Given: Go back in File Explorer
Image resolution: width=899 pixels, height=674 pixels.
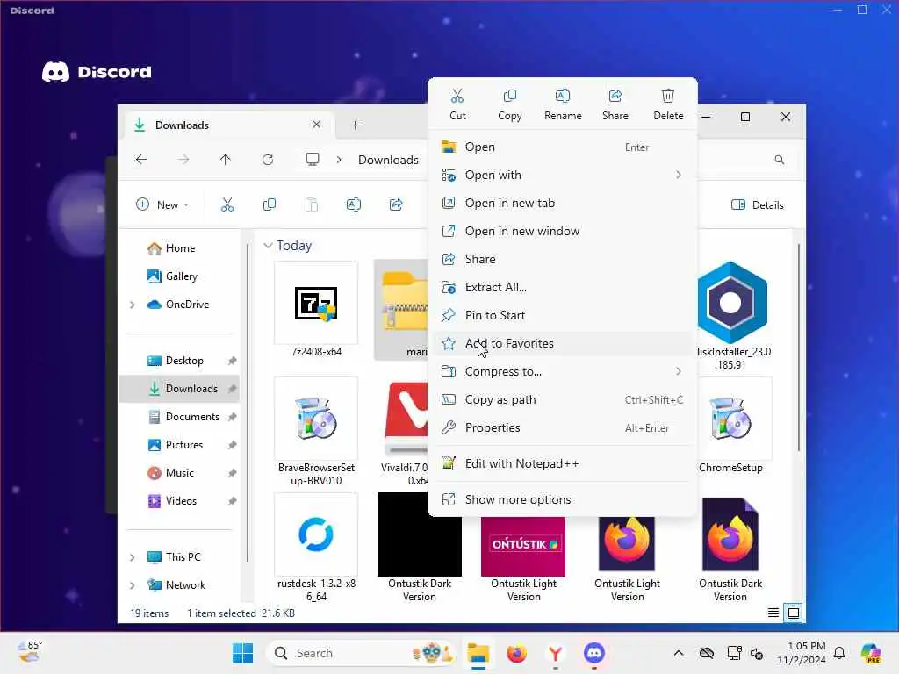Looking at the screenshot, I should coord(141,160).
